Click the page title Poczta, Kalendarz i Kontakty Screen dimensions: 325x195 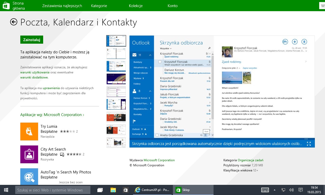pos(79,22)
